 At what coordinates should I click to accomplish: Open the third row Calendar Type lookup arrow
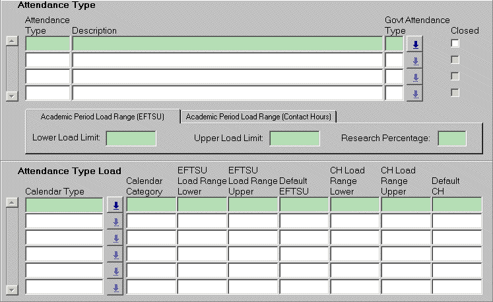click(115, 238)
